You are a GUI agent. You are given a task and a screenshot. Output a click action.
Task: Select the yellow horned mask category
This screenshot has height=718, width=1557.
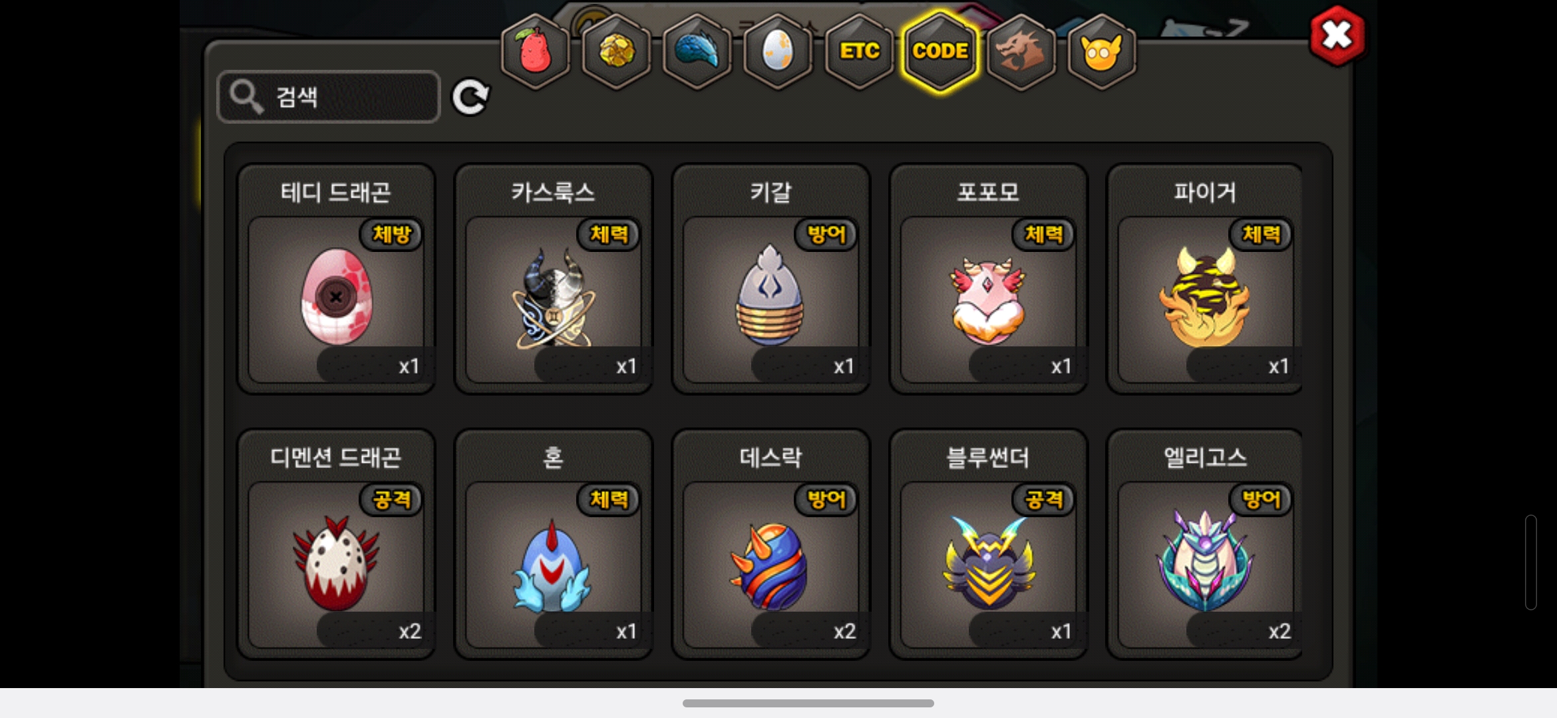[1102, 51]
